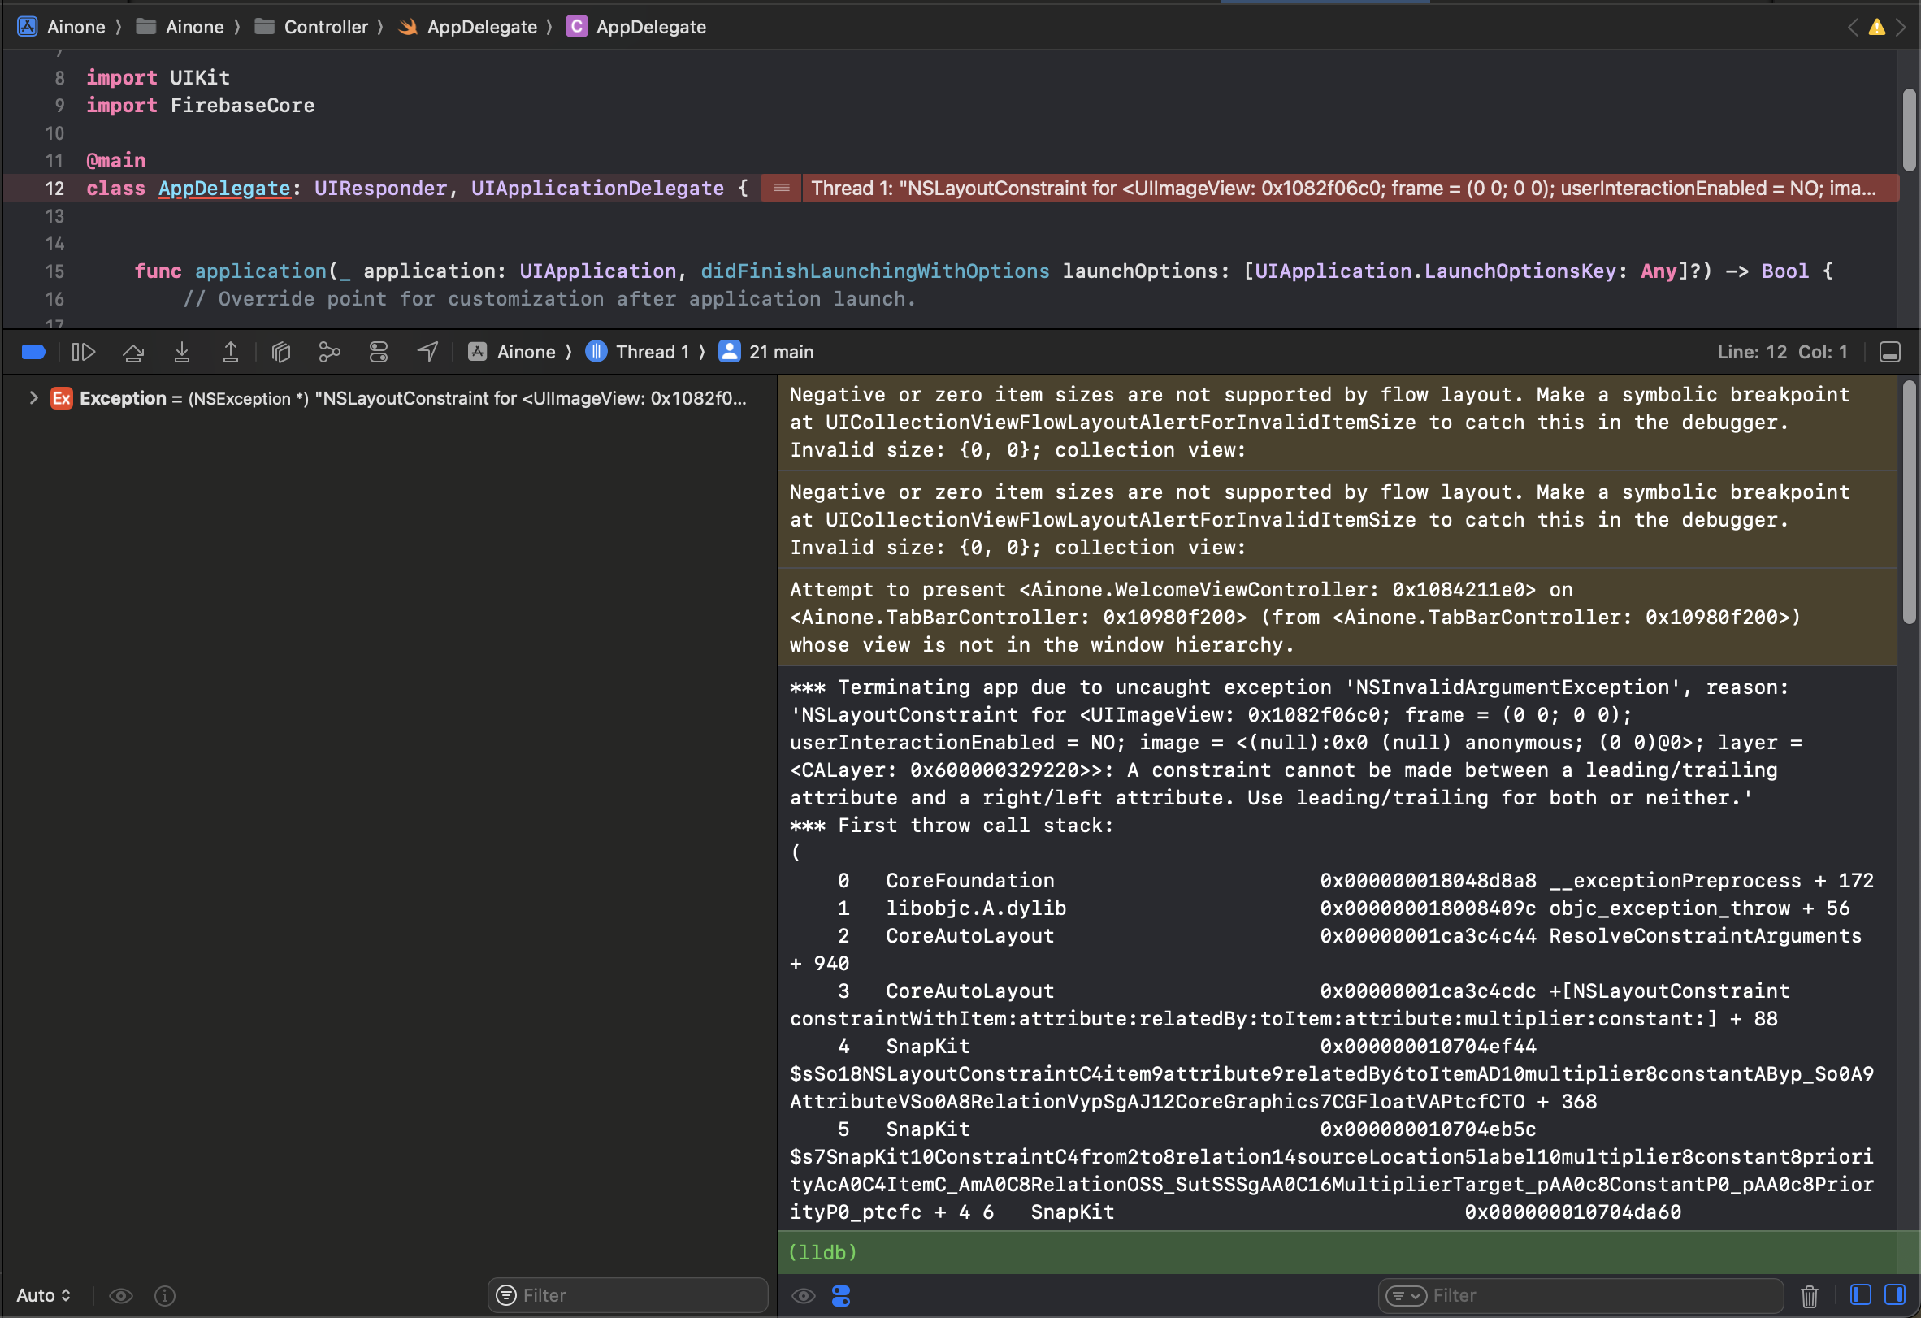Viewport: 1921px width, 1318px height.
Task: Click the Step Into debugger icon
Action: click(181, 351)
